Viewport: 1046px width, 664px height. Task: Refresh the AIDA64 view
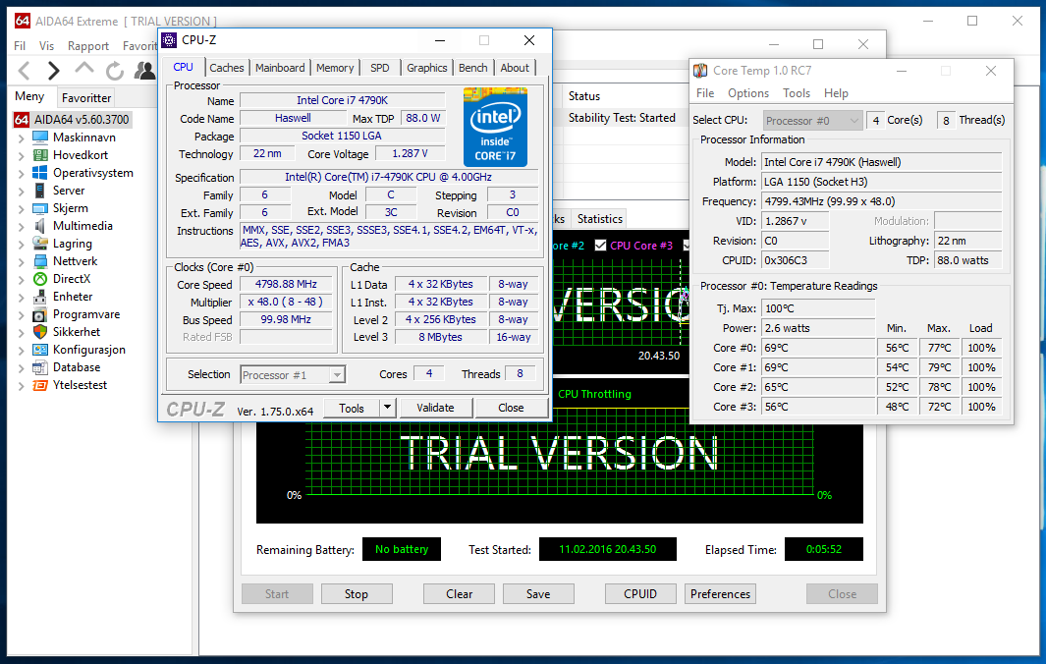tap(115, 71)
